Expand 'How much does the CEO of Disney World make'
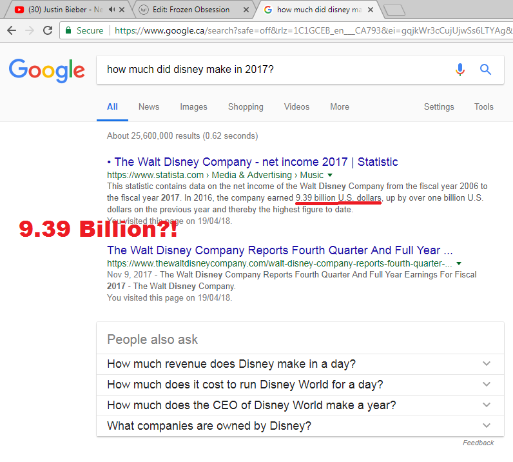This screenshot has width=513, height=462. click(x=300, y=405)
